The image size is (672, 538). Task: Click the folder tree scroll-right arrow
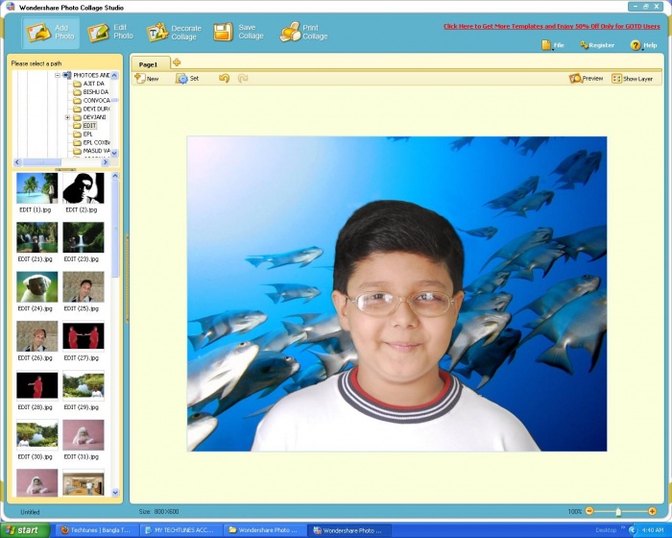point(105,162)
